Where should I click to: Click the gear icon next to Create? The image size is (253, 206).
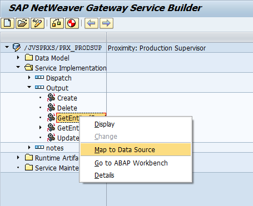pyautogui.click(x=51, y=98)
